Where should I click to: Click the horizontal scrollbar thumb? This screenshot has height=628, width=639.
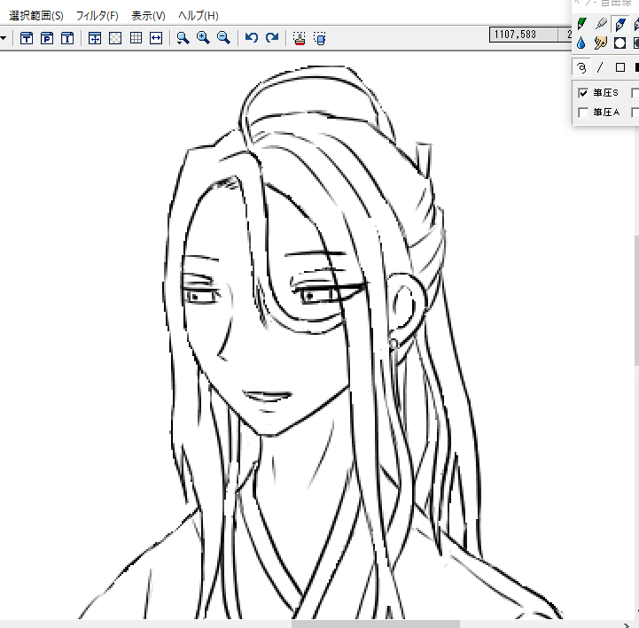tap(375, 624)
